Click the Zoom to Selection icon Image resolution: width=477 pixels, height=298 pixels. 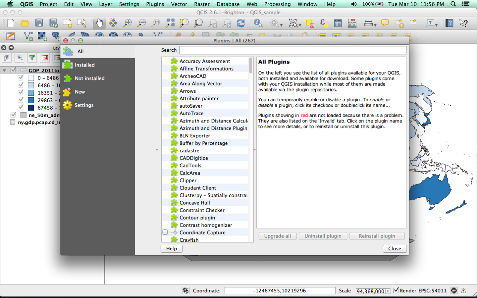(184, 23)
